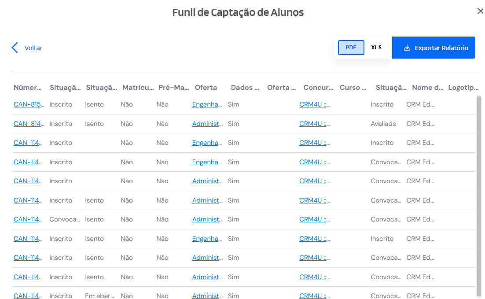Image resolution: width=485 pixels, height=299 pixels.
Task: Select the Avaliado status cell
Action: pos(383,123)
